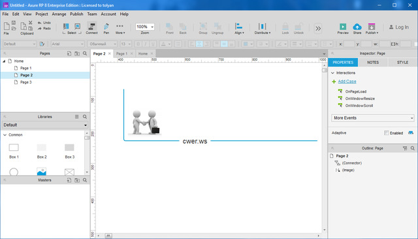Click Log In button
Screen dimensions: 418x239
tap(399, 27)
